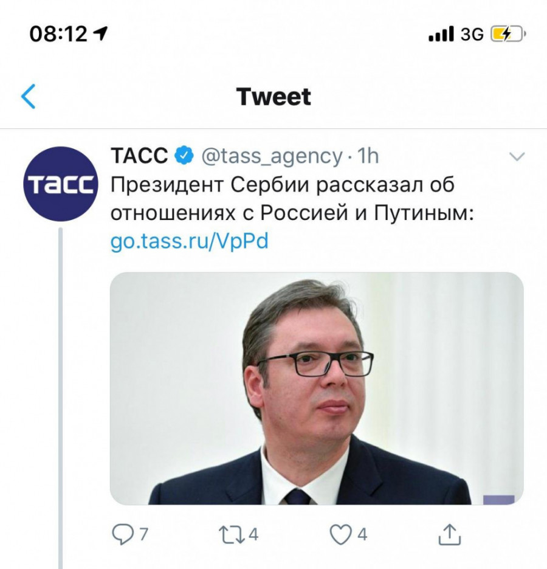Image resolution: width=547 pixels, height=569 pixels.
Task: Open the attached tweet photo
Action: (x=316, y=388)
